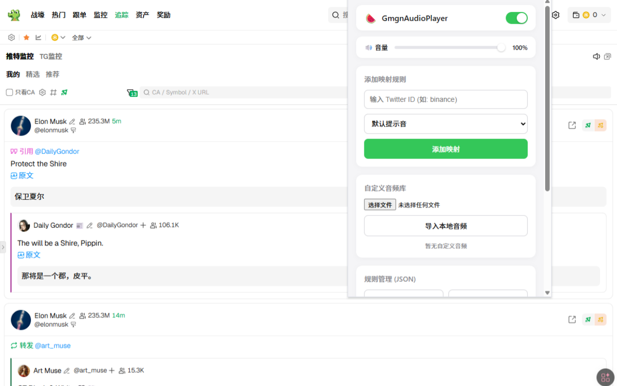Edit remark for Elon Musk's 5m post

pos(72,122)
